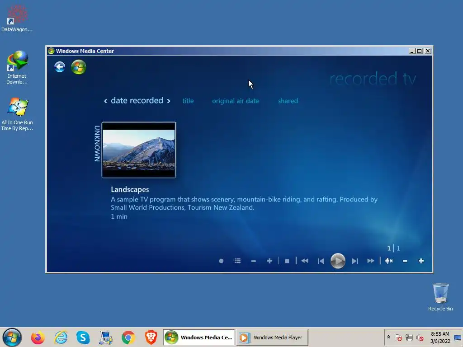Rewind using the double left arrows
The image size is (463, 347).
click(305, 261)
